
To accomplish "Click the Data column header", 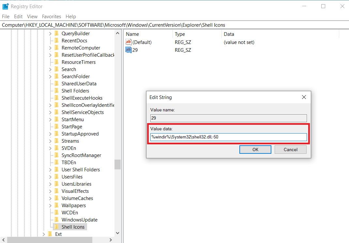I will click(281, 34).
